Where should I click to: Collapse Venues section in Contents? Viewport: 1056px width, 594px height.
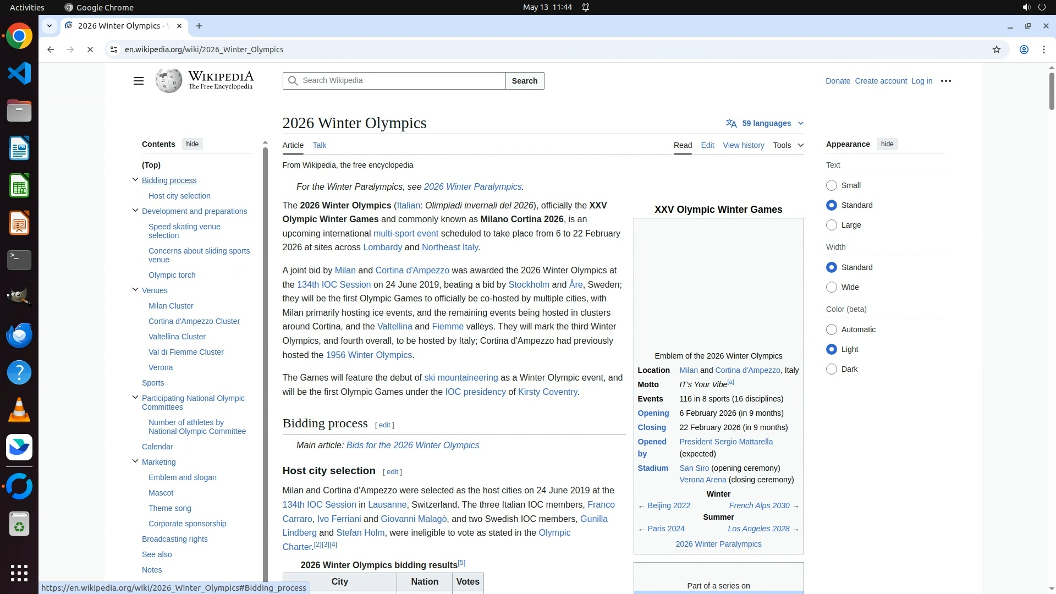tap(135, 290)
